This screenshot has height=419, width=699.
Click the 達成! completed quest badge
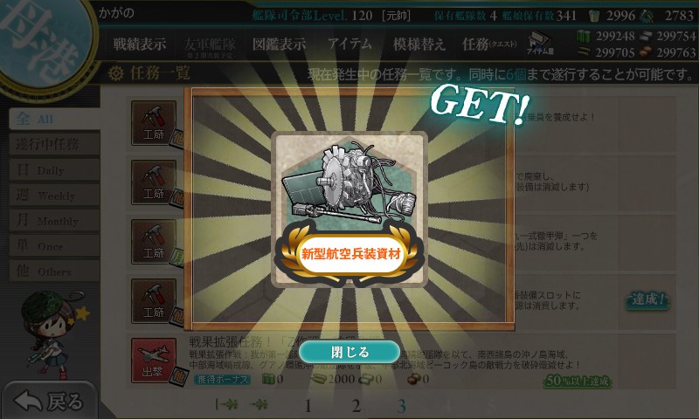(648, 300)
